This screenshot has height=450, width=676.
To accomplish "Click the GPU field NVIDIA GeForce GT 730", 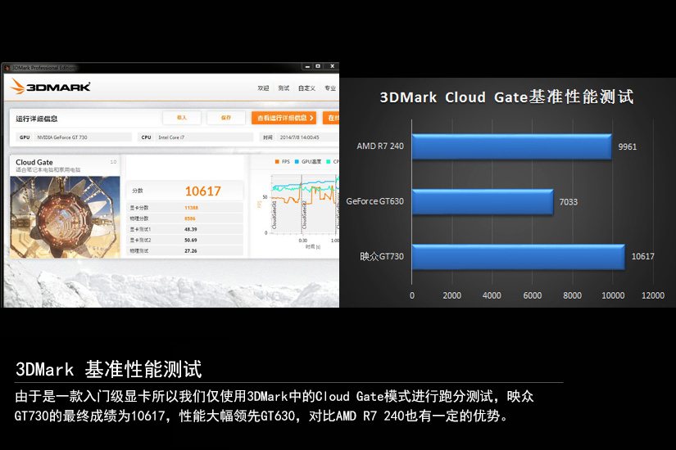I will (x=74, y=137).
